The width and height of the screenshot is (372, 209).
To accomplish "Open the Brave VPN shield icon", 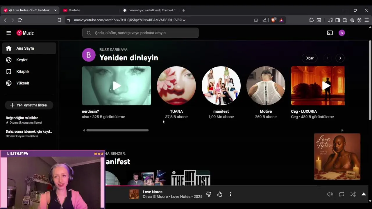I will (x=360, y=20).
